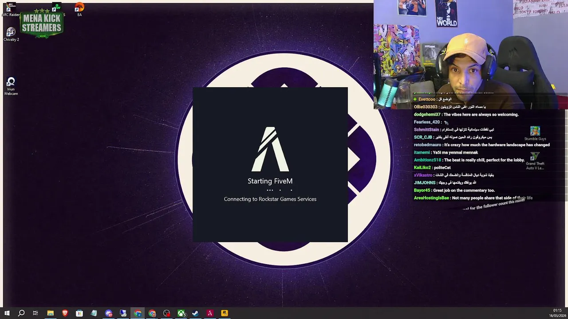Open the Xbox app in the taskbar

coord(181,313)
